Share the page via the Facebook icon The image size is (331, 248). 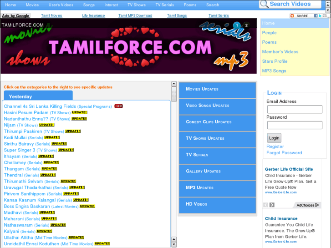pyautogui.click(x=316, y=16)
